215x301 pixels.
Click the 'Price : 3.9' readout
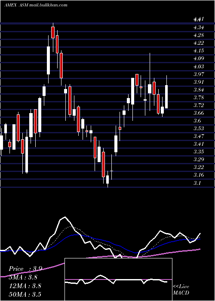(25, 269)
